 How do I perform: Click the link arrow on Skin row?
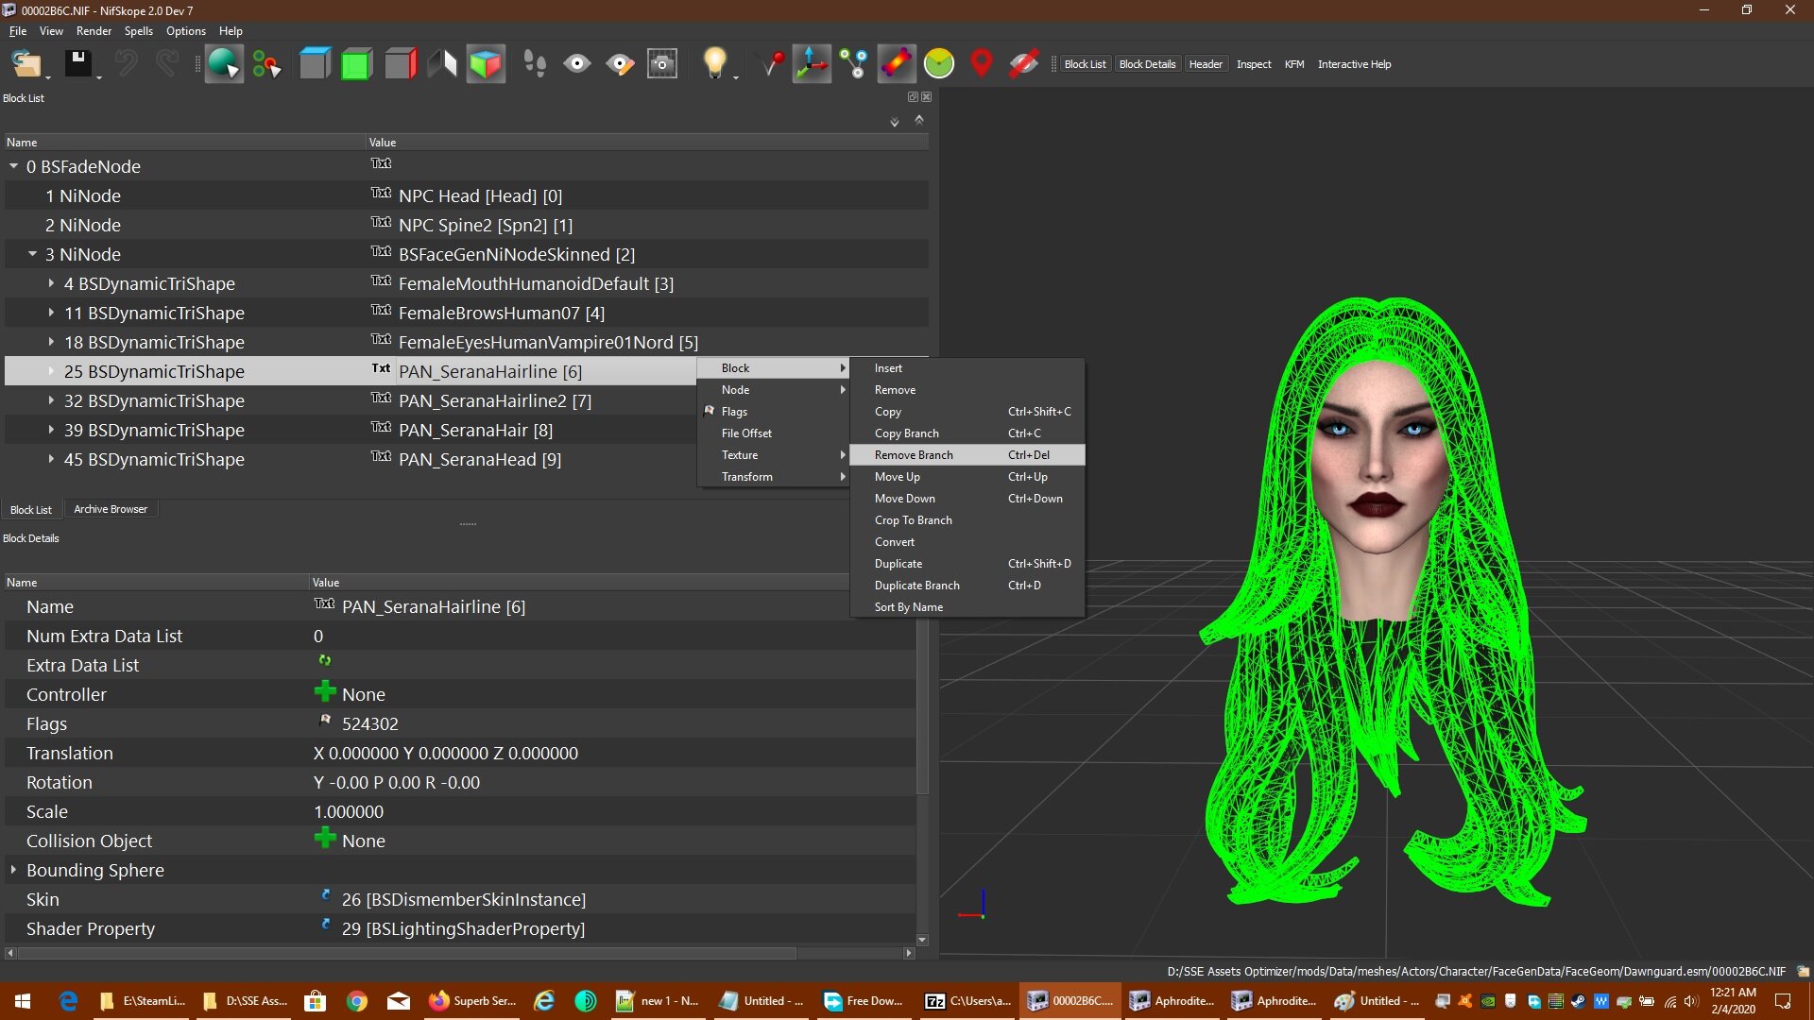point(326,894)
